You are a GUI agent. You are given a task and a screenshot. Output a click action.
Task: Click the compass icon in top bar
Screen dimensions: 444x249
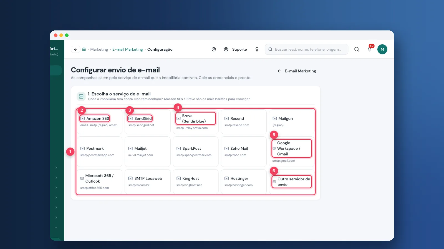point(214,49)
